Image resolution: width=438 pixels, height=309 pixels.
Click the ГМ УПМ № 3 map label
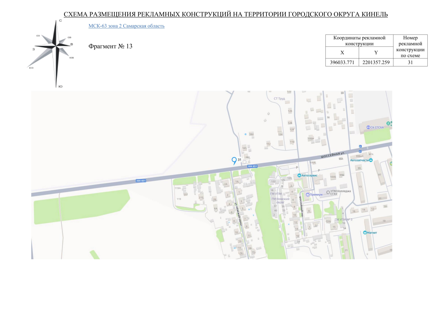(x=343, y=220)
